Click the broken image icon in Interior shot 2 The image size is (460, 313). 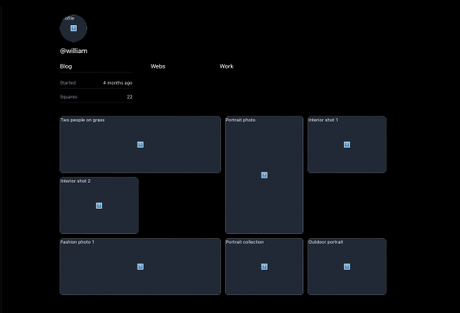tap(99, 205)
